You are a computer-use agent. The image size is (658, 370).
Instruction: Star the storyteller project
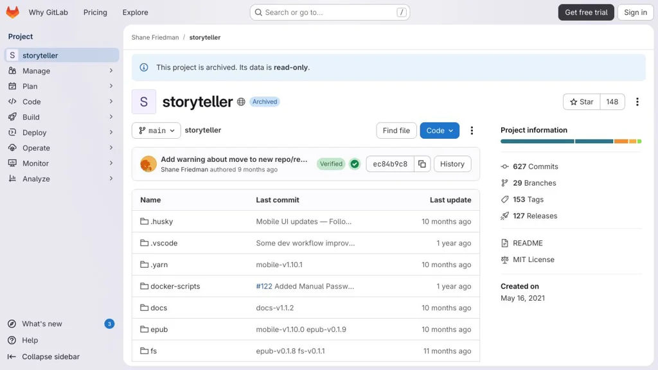click(x=582, y=101)
